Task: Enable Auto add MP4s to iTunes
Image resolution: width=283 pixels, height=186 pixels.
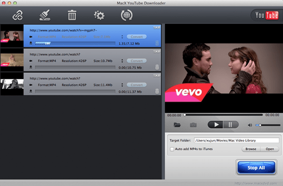Action: point(172,149)
